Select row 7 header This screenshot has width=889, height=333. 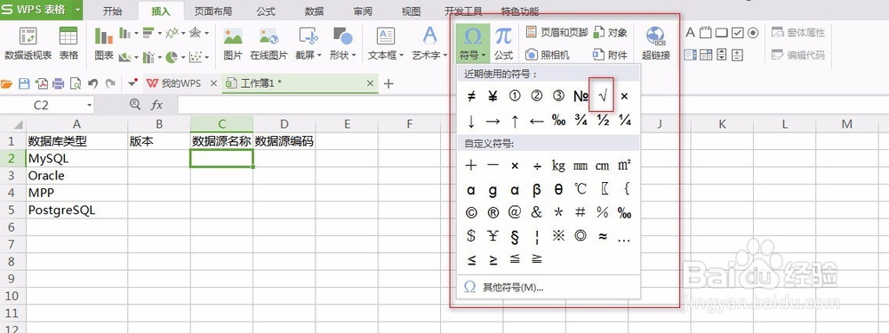tap(12, 244)
